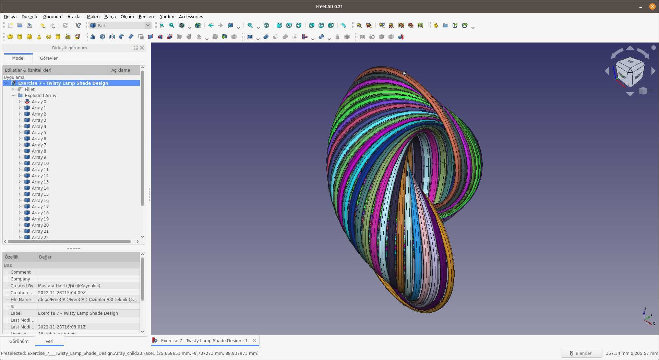The width and height of the screenshot is (659, 360).
Task: Open the measure distance ruler tool
Action: click(344, 25)
